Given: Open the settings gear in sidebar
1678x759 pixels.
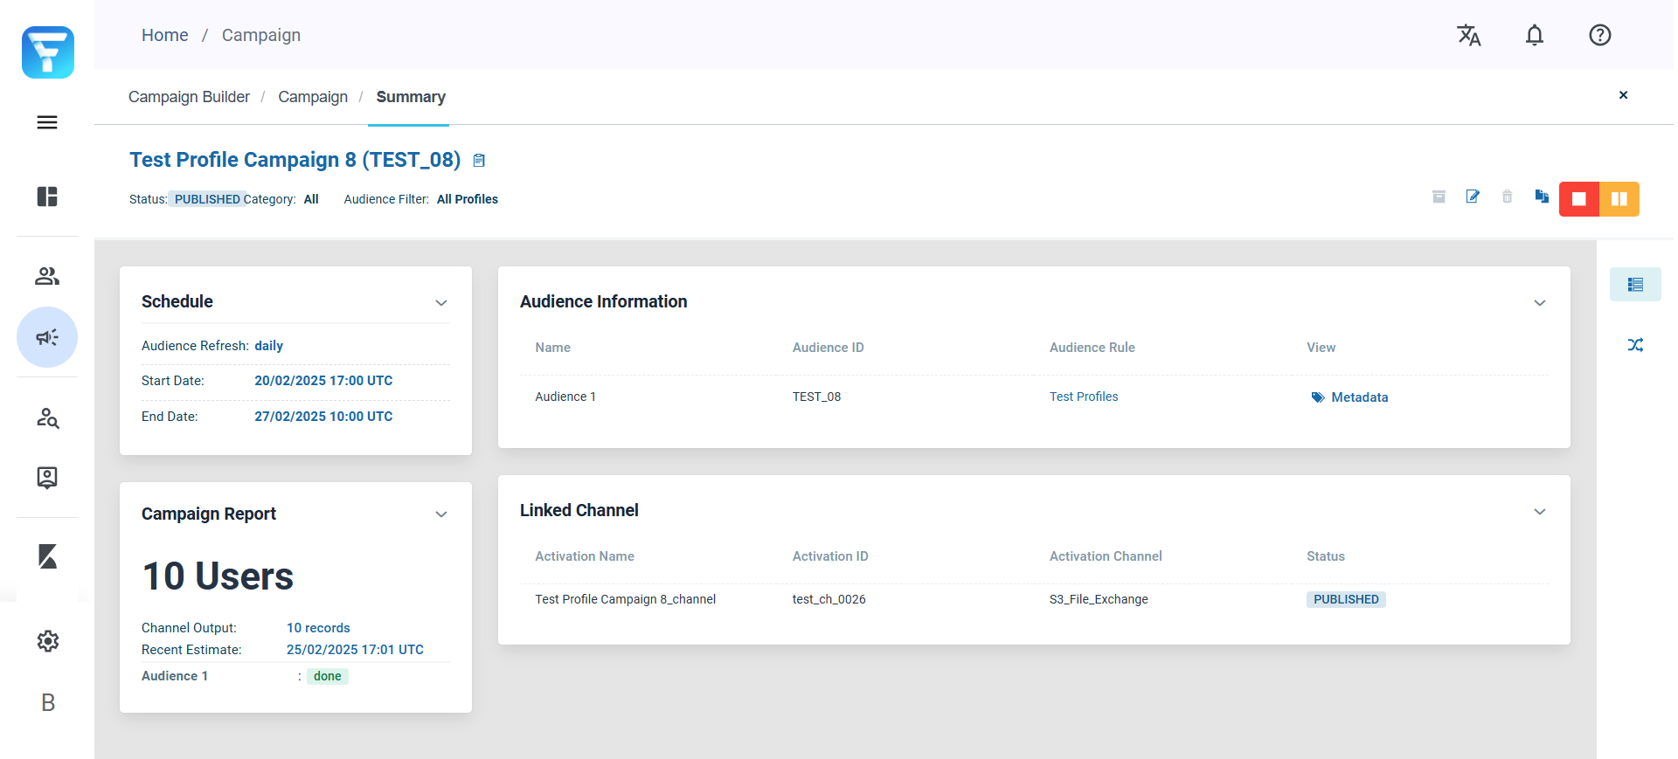Looking at the screenshot, I should tap(47, 641).
